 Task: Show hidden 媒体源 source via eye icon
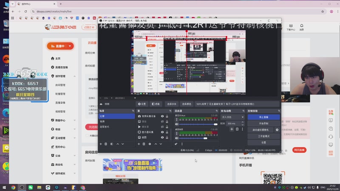tap(162, 127)
